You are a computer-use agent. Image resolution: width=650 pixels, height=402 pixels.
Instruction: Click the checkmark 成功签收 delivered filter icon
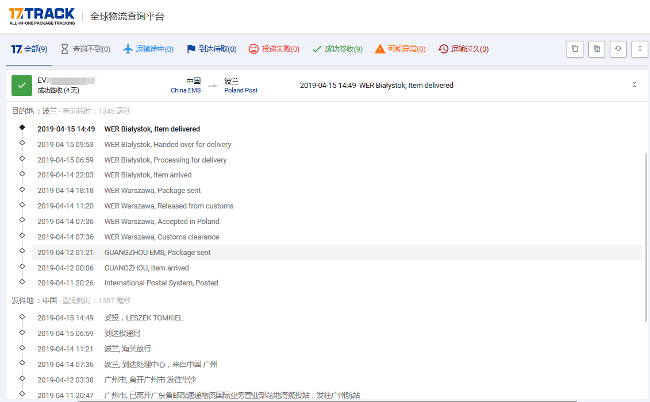coord(317,49)
